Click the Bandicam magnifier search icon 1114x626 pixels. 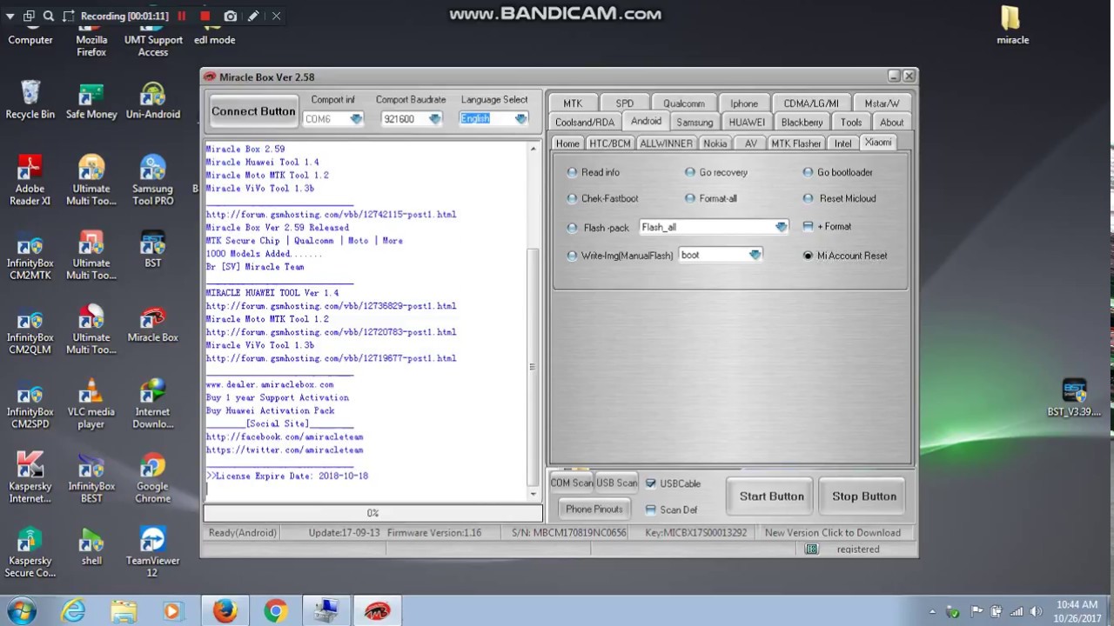[48, 16]
